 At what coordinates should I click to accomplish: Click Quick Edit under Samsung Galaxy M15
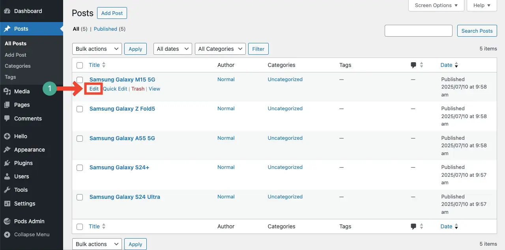pos(115,89)
